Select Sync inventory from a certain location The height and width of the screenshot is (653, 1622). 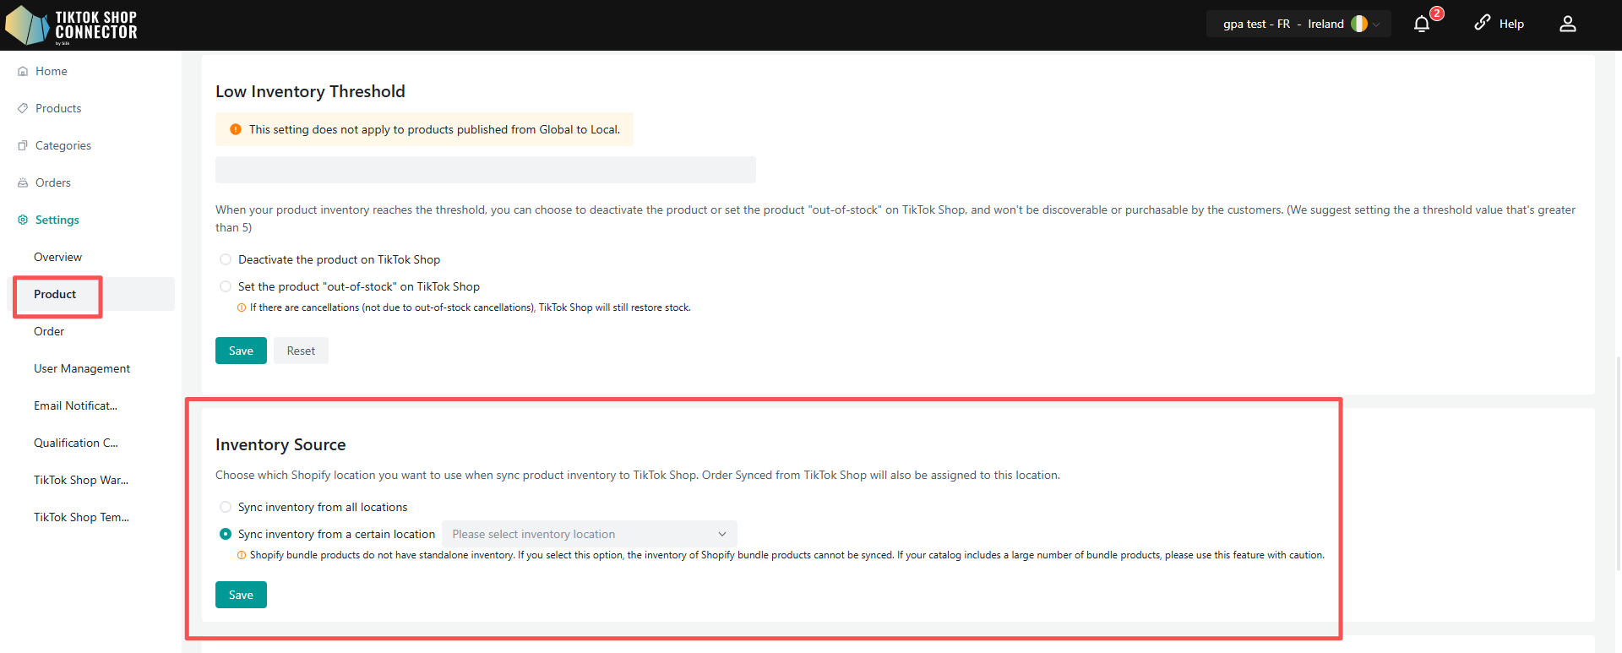pos(226,534)
